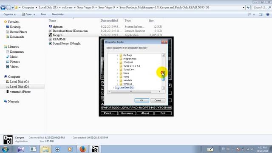Click scroll left arrow in folder tree
The width and height of the screenshot is (272, 153).
109,91
